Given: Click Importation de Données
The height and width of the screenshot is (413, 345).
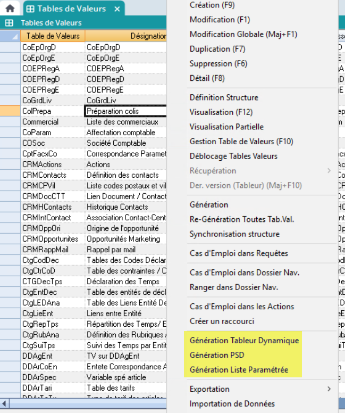Looking at the screenshot, I should 232,403.
